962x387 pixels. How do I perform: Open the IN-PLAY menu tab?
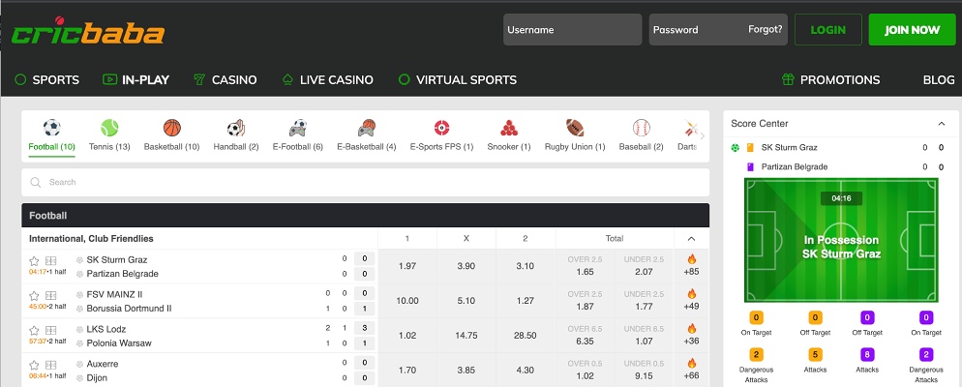[135, 80]
